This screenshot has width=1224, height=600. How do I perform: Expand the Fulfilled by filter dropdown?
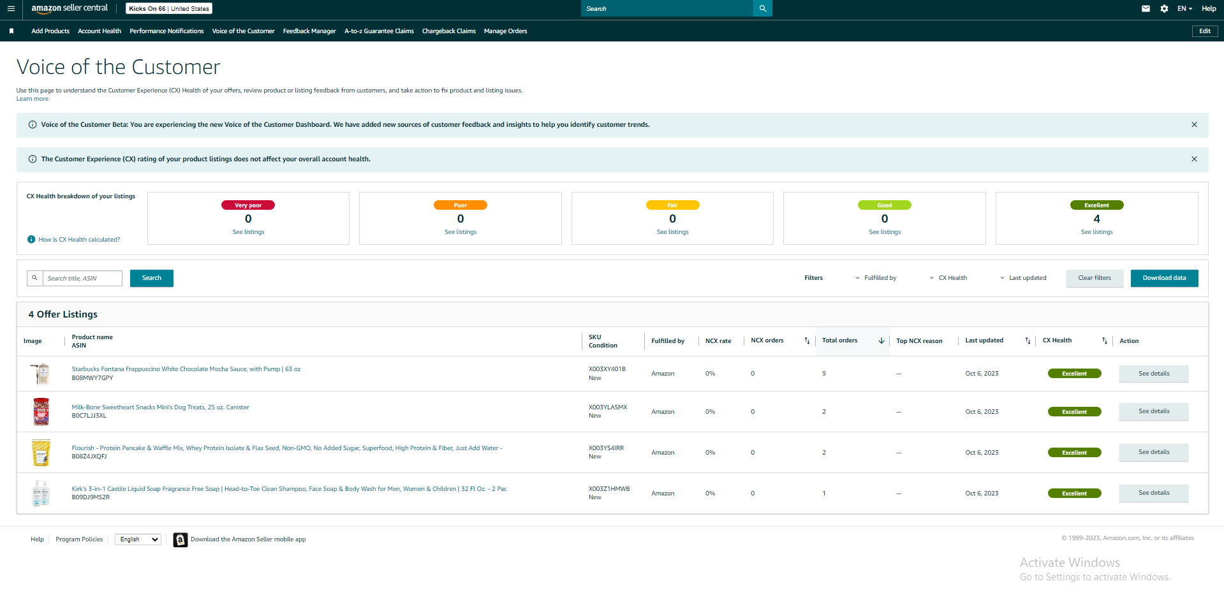click(876, 278)
